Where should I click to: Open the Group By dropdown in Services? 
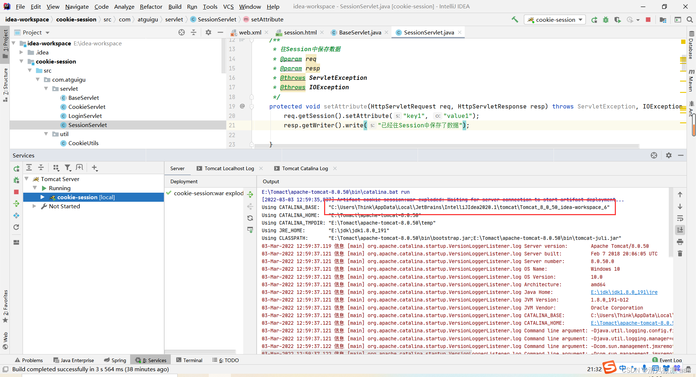point(56,167)
